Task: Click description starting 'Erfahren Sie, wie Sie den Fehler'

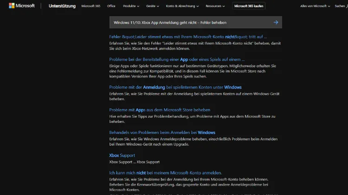Action: (x=195, y=46)
